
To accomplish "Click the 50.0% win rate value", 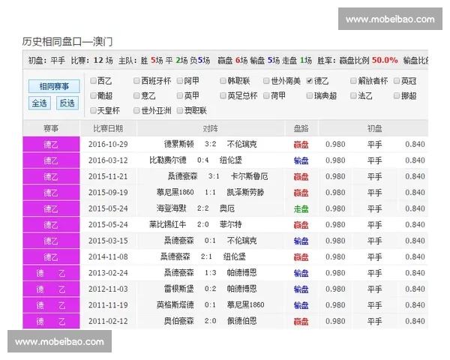I will tap(385, 60).
